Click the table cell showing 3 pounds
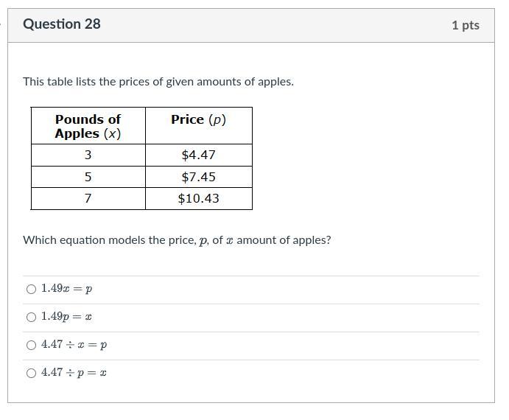The height and width of the screenshot is (420, 509). 88,155
